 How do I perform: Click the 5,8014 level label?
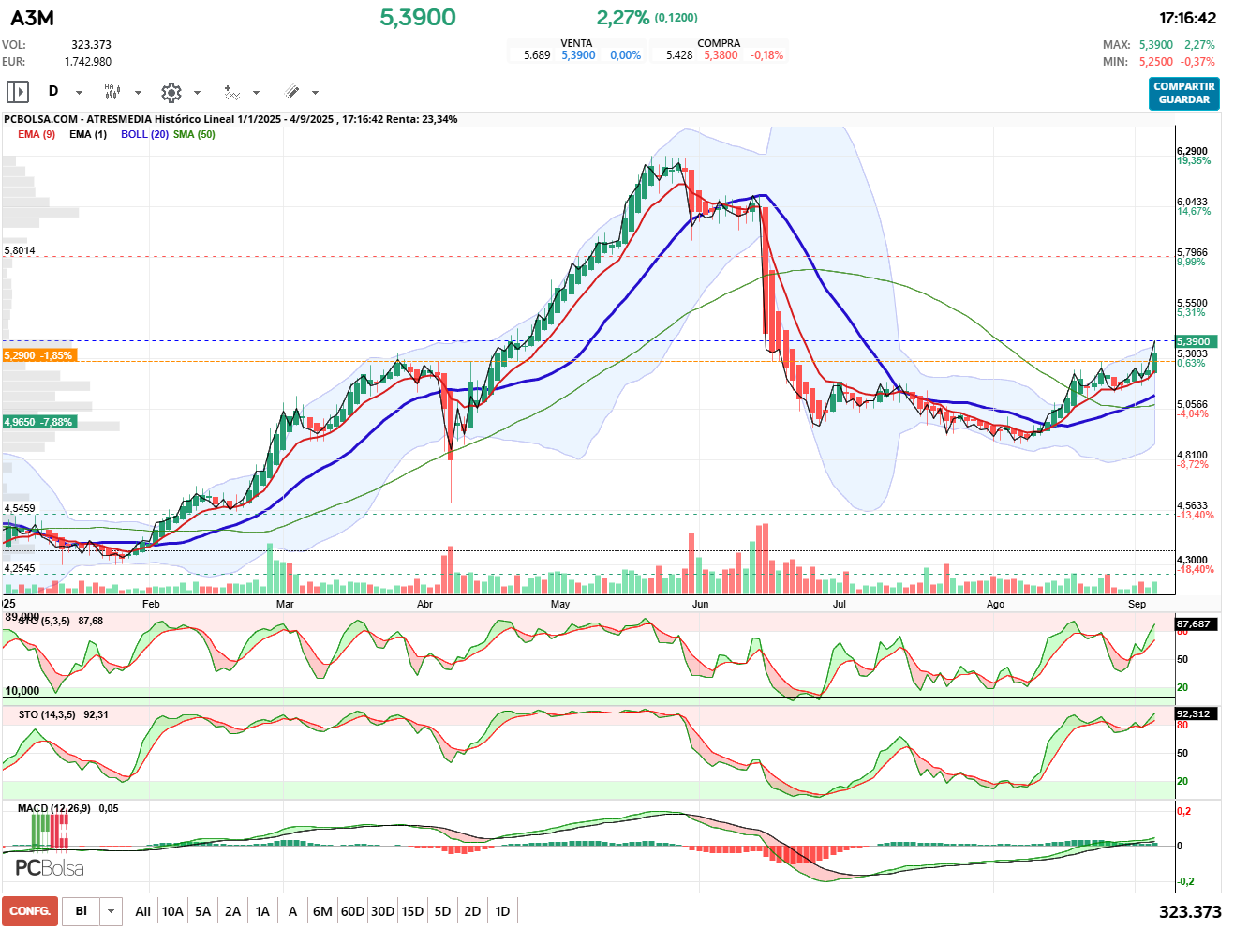pos(20,251)
